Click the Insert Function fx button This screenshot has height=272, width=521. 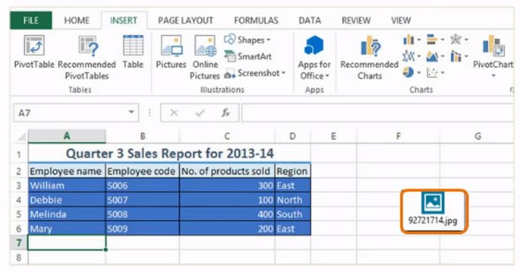coord(226,113)
